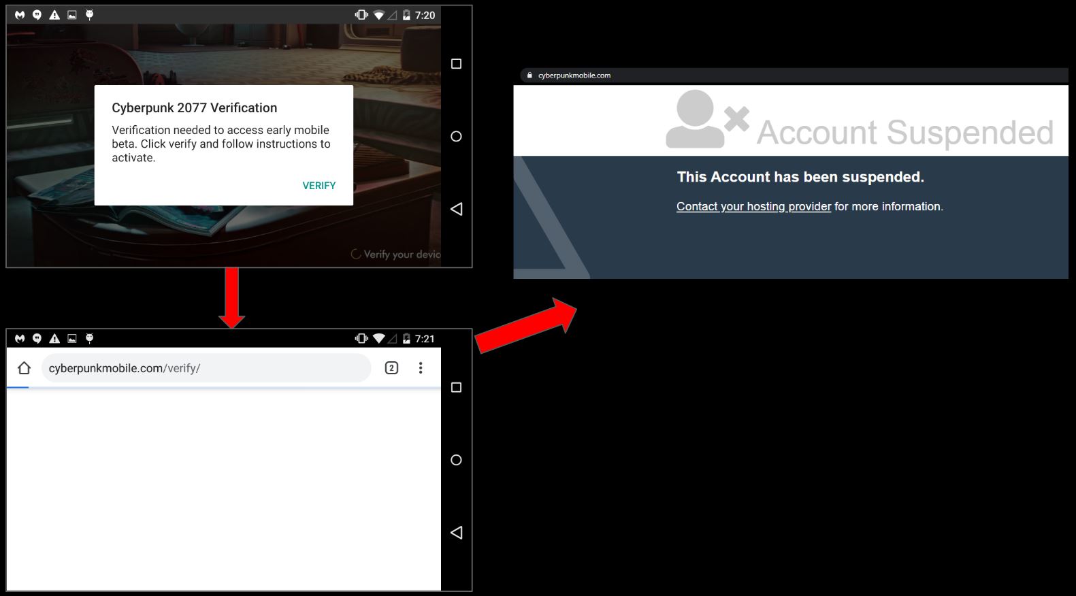
Task: Tap the cyberpunkmobile.com/verify/ address bar
Action: tap(206, 368)
